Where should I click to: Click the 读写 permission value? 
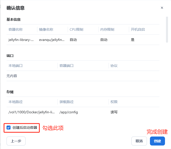click(x=114, y=112)
